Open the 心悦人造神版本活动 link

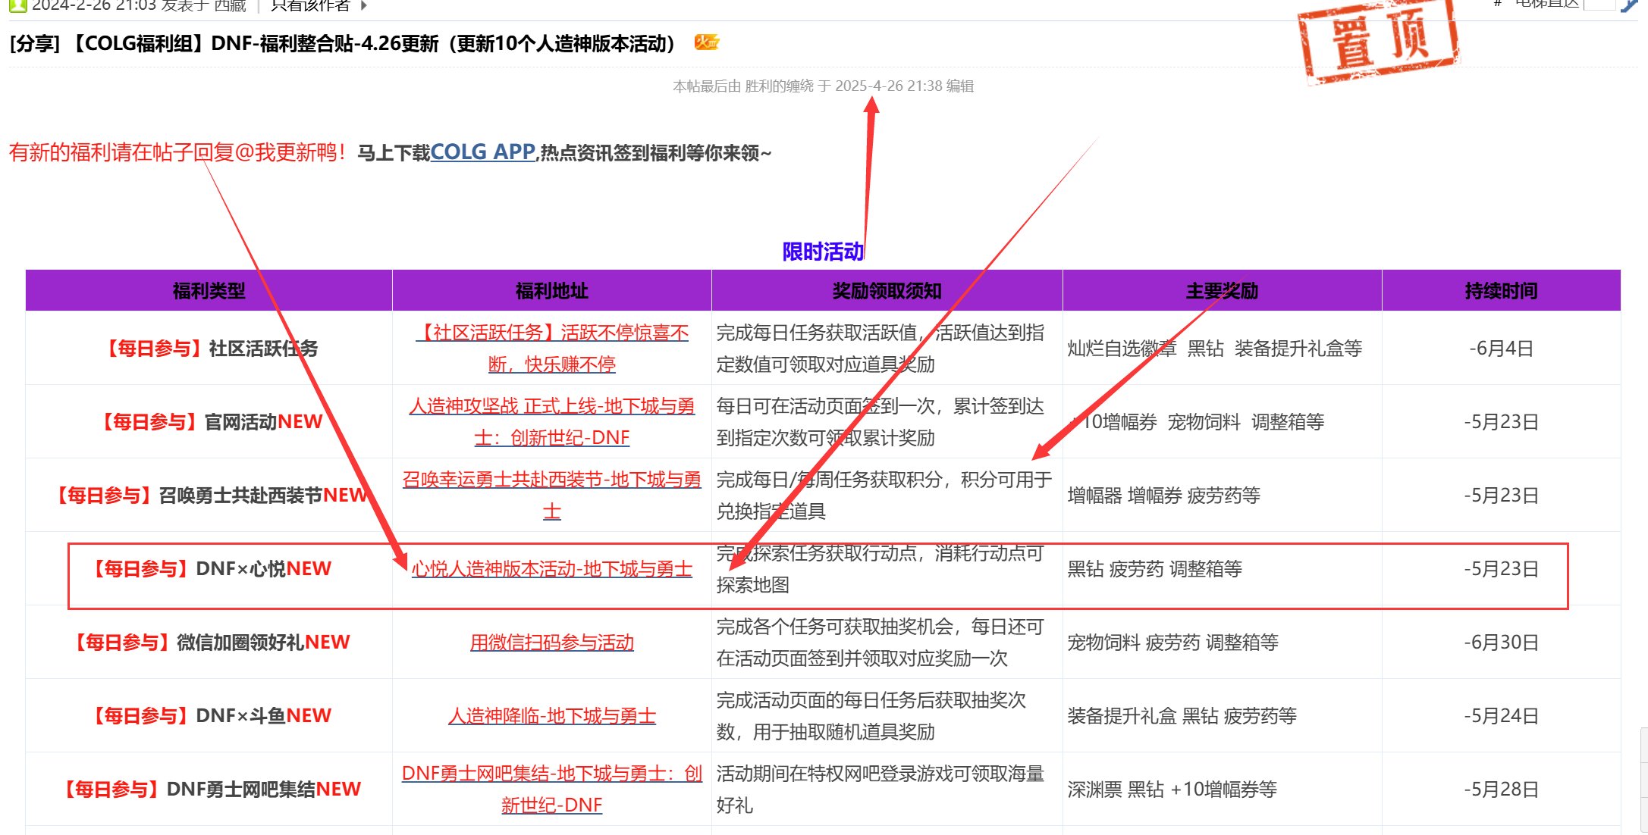tap(552, 569)
